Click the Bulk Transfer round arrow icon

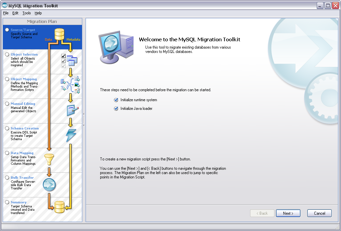[49, 184]
